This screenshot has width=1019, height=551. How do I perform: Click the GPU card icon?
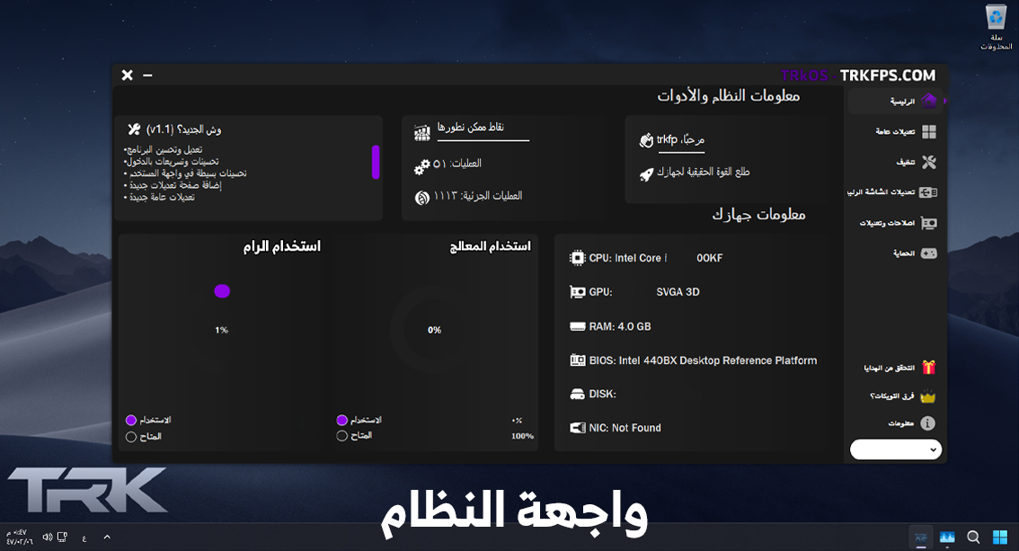coord(577,292)
